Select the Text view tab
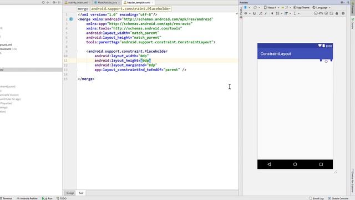 point(81,193)
